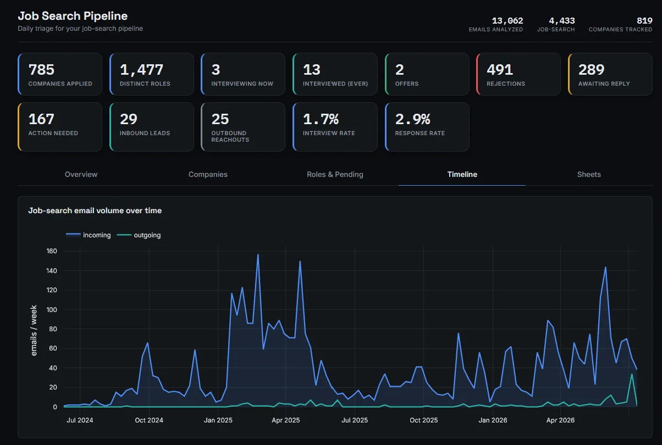The image size is (662, 445).
Task: Click the Jan 2026 axis label
Action: click(x=493, y=420)
